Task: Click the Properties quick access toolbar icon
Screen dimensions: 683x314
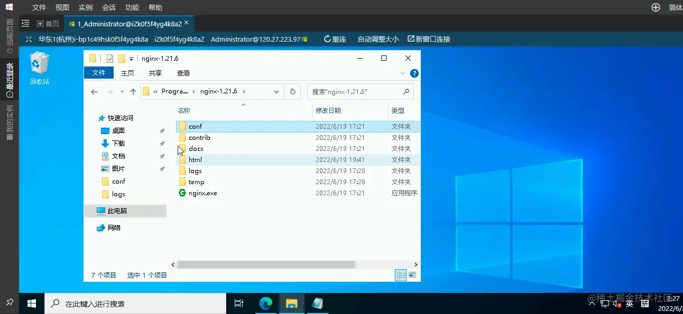Action: tap(110, 59)
